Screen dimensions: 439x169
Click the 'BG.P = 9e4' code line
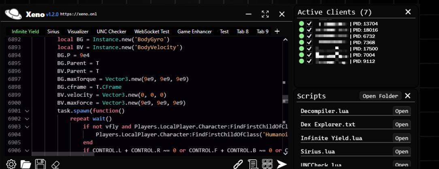click(73, 56)
